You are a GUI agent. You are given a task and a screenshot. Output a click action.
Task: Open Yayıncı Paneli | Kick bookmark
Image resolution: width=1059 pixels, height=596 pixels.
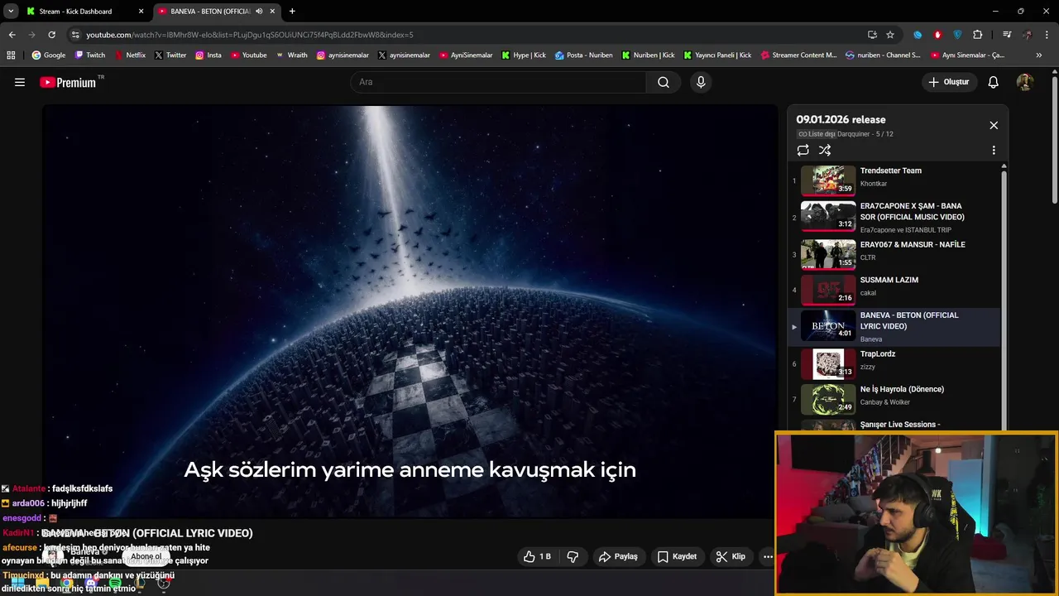tap(717, 55)
